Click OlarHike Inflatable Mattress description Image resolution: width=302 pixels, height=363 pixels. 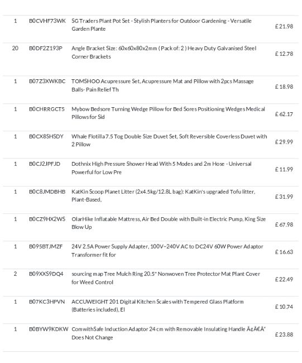(x=169, y=223)
